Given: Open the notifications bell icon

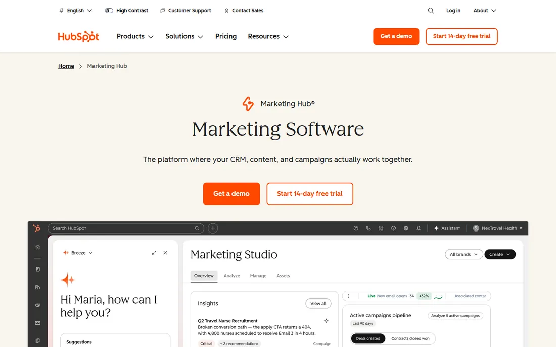Looking at the screenshot, I should (x=419, y=228).
